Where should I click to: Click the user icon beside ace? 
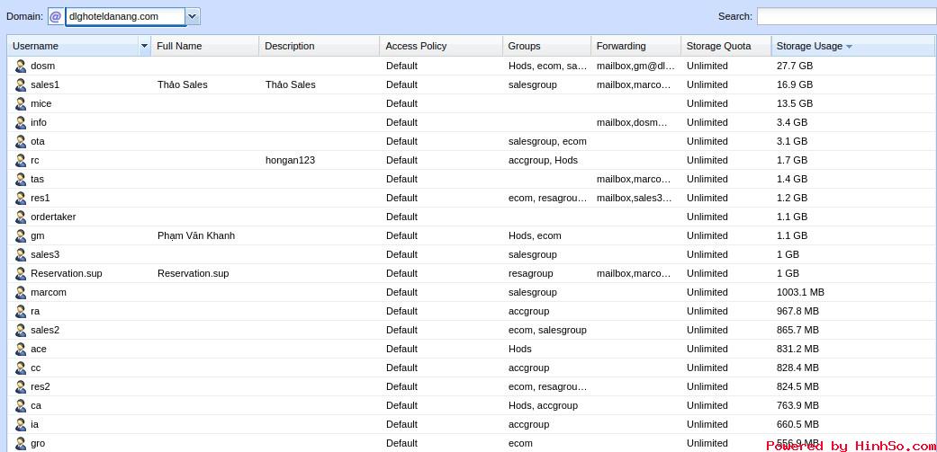21,349
